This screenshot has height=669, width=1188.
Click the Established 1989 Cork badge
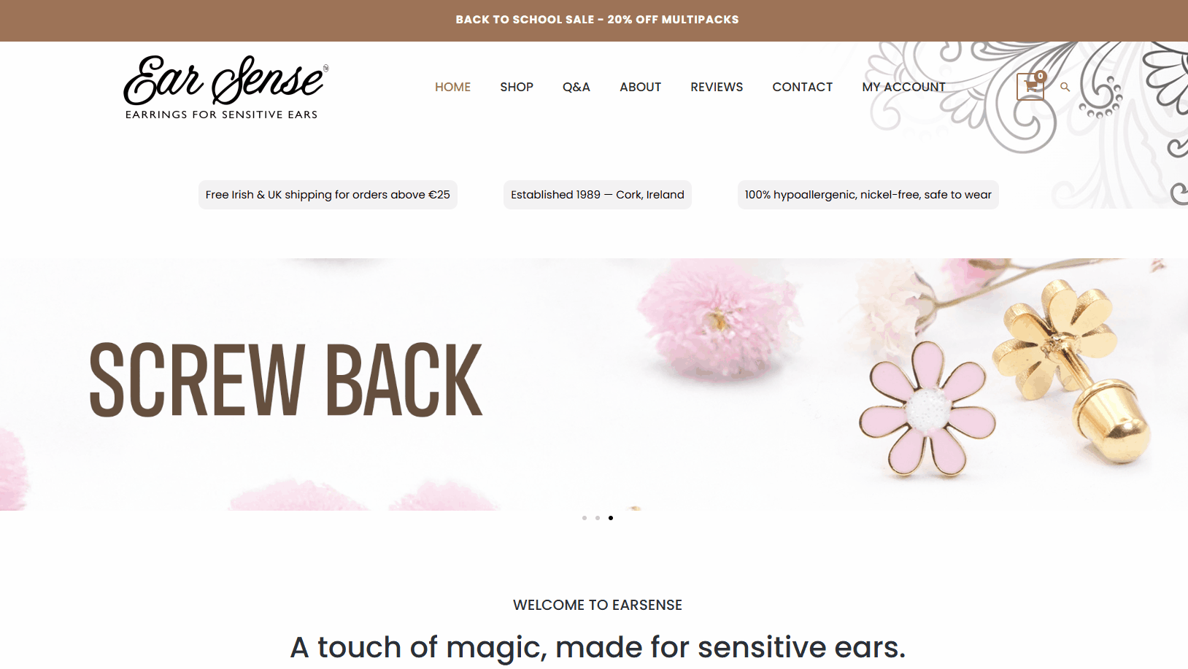coord(597,195)
